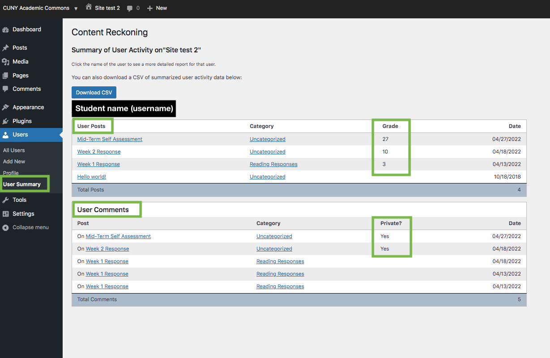
Task: Click the grade value 3
Action: coord(384,164)
